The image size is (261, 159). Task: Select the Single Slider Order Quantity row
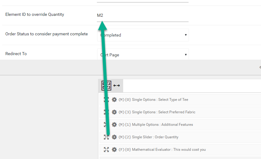[x=180, y=137]
